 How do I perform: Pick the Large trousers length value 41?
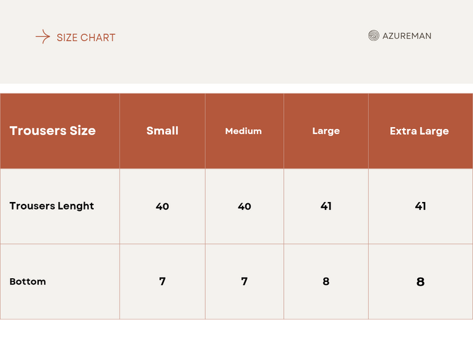coord(326,206)
